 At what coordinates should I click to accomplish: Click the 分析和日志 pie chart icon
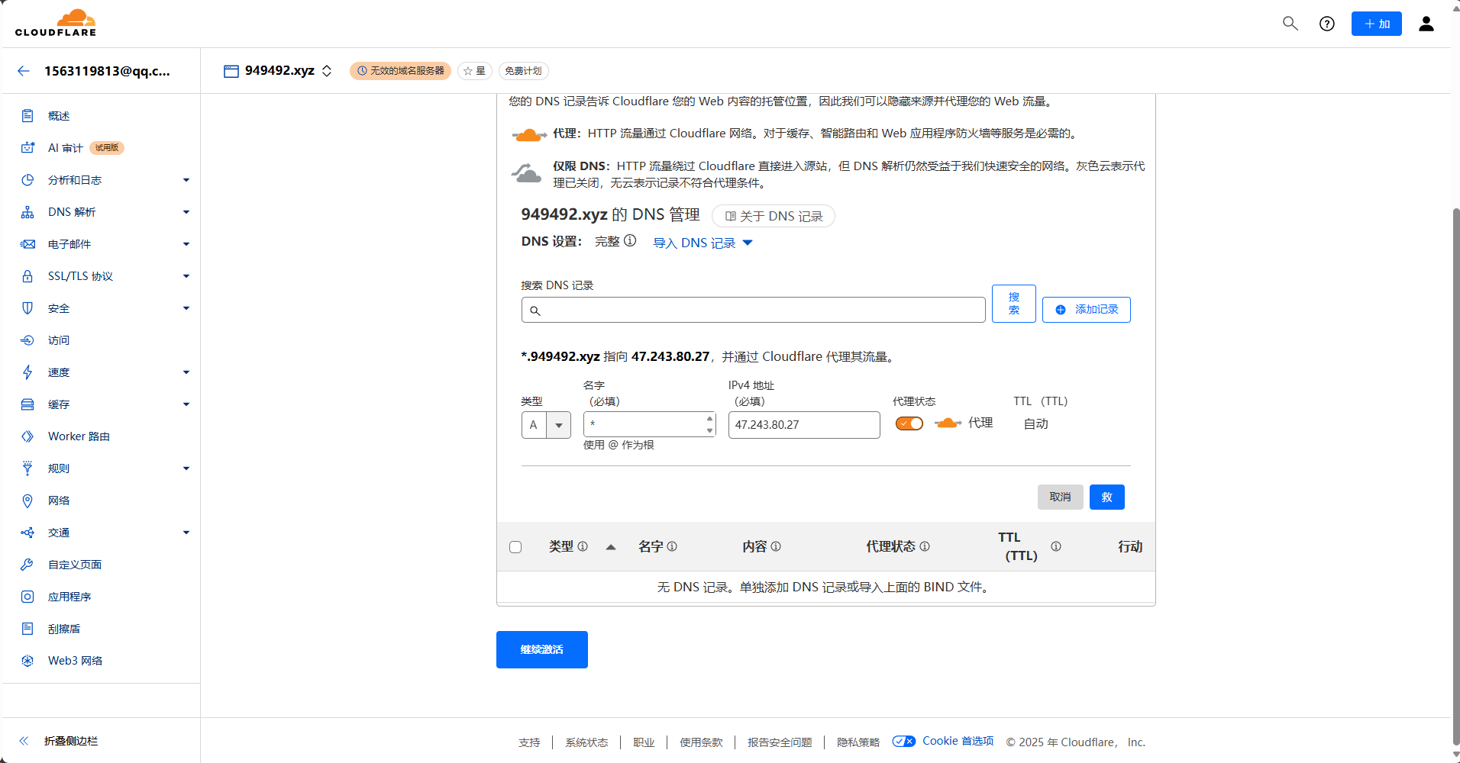click(27, 180)
